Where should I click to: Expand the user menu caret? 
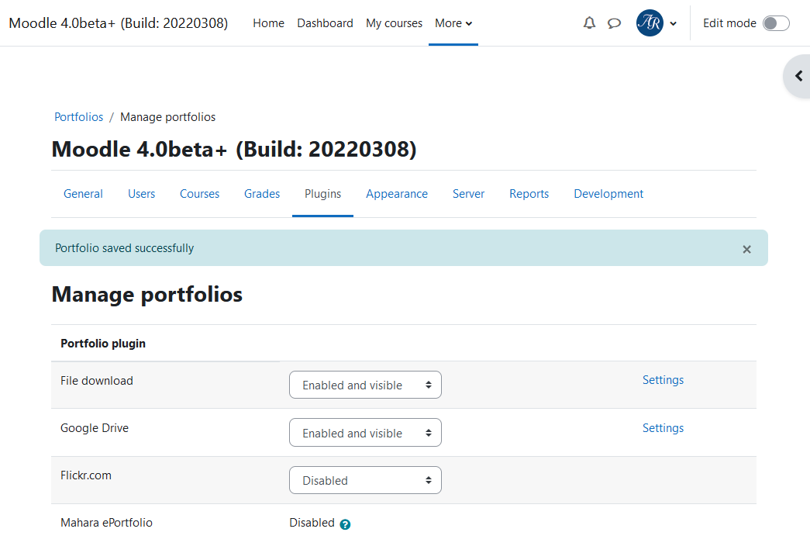673,24
